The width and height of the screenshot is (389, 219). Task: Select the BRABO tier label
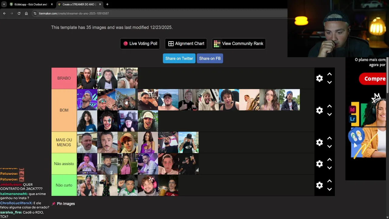[x=64, y=78]
